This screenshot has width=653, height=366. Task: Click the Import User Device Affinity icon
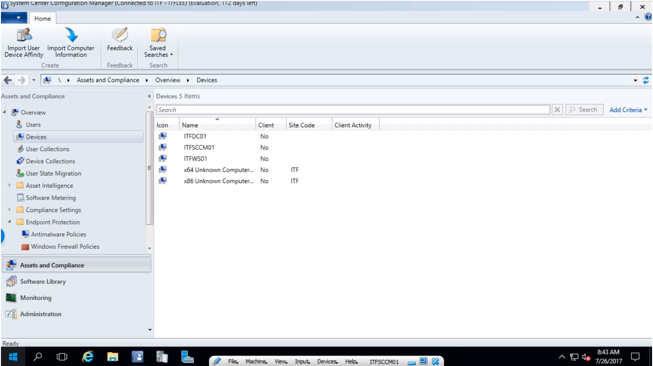(24, 36)
